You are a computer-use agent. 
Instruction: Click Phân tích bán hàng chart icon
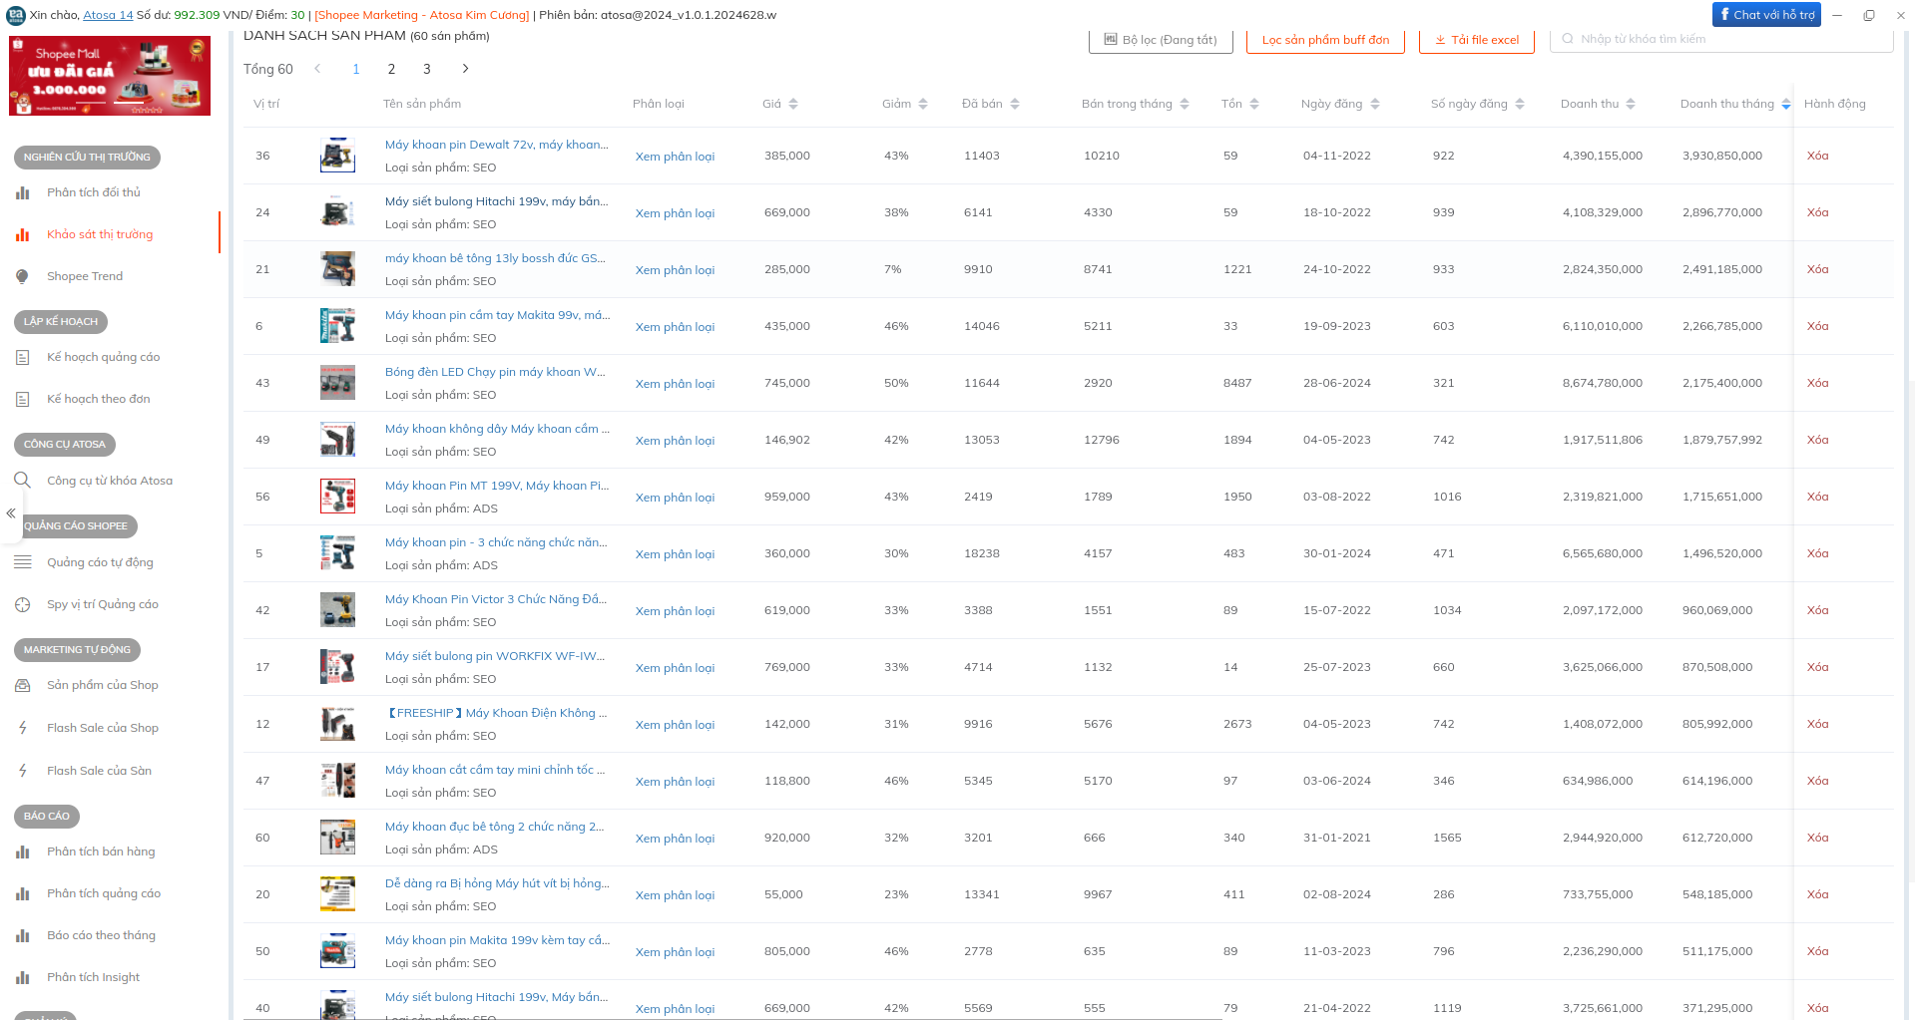point(22,851)
